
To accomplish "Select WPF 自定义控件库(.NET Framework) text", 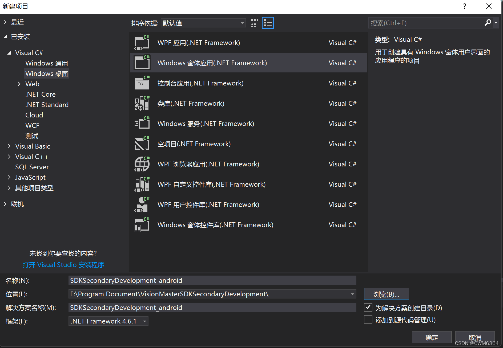I will tap(212, 184).
